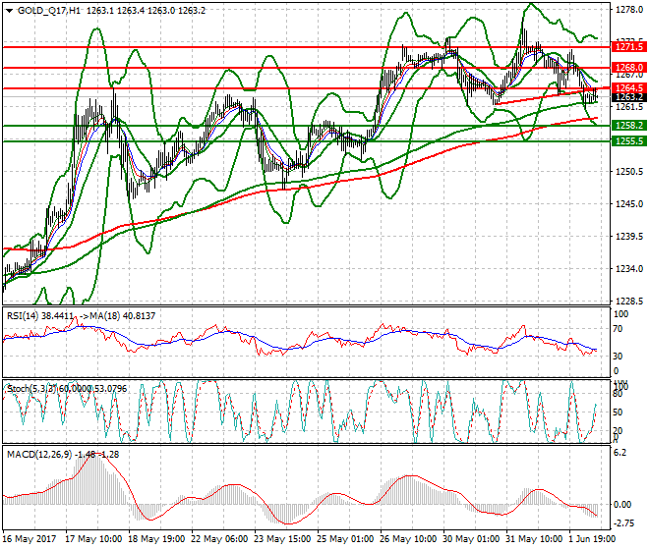Click the 18 May 19:00 time label

(156, 539)
